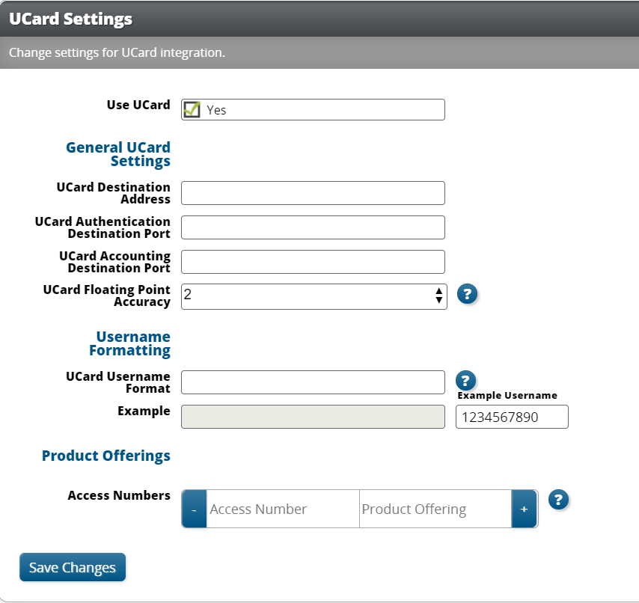Remove the access number row with minus
This screenshot has height=603, width=639.
194,509
